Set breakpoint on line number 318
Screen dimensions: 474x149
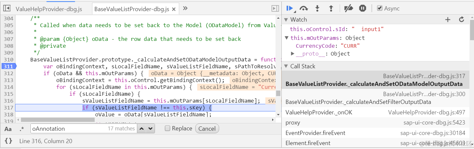[x=9, y=115]
